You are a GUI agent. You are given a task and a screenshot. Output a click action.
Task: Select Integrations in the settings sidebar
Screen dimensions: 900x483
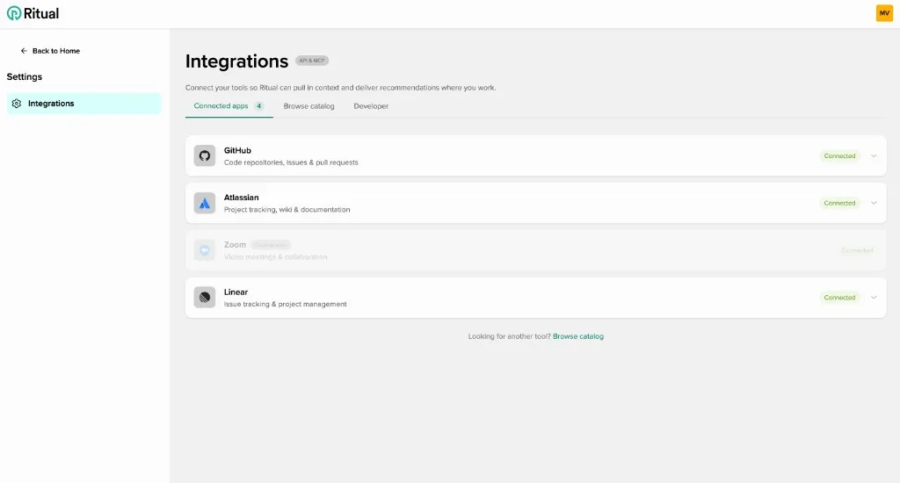click(83, 104)
